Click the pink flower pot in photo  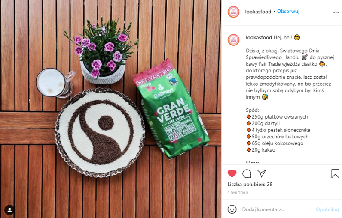(102, 51)
